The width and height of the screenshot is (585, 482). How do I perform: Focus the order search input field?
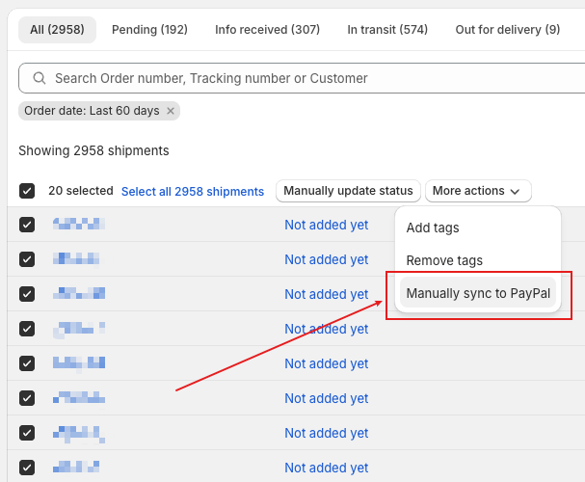289,78
